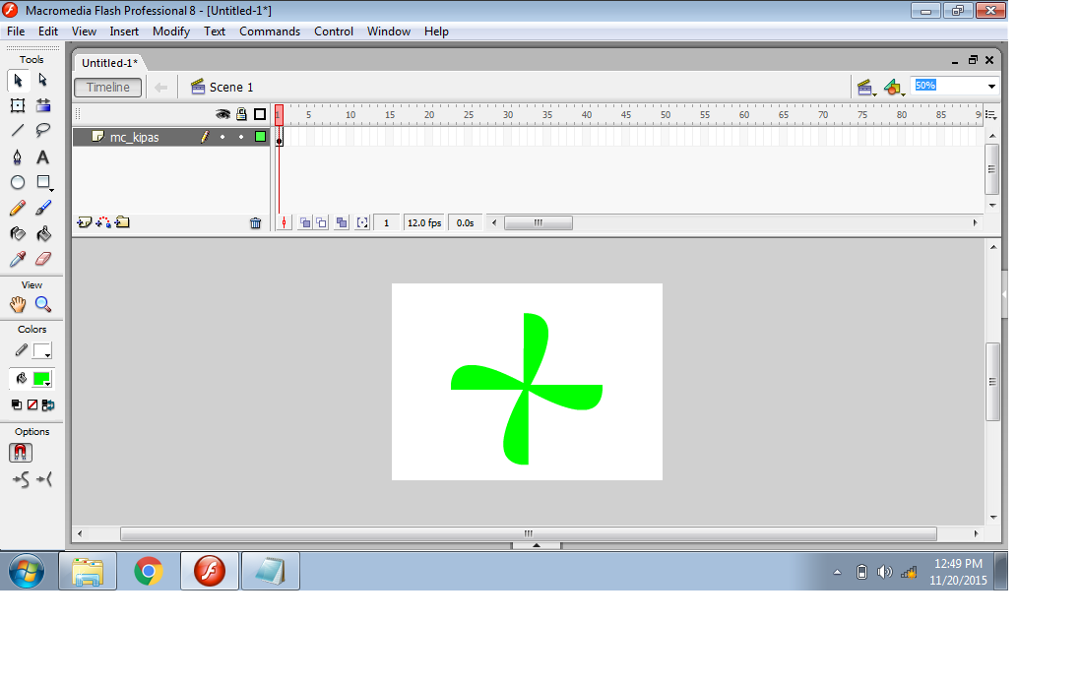This screenshot has height=683, width=1081.
Task: Select the Lasso tool
Action: point(42,130)
